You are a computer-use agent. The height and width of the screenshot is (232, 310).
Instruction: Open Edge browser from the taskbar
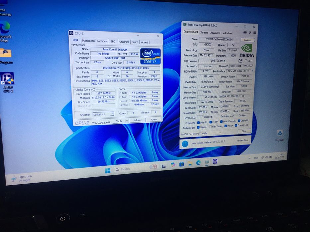tap(198, 162)
